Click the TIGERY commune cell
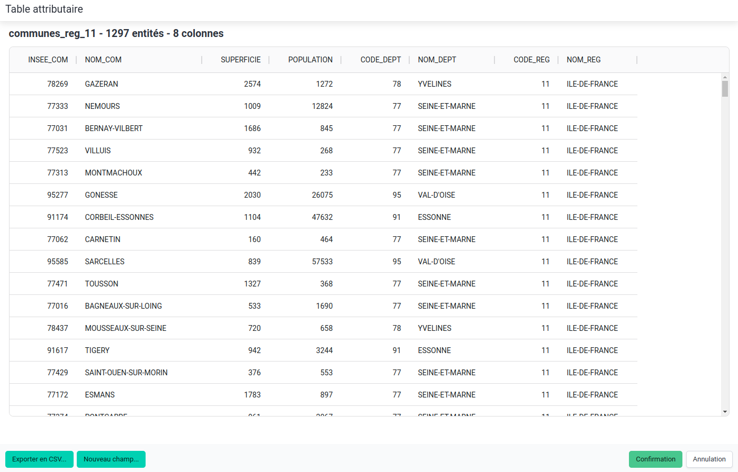Screen dimensions: 738x472 tap(97, 350)
